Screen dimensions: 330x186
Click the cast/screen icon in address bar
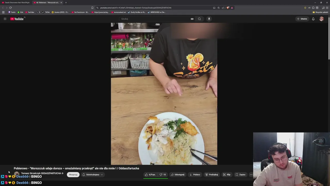(214, 8)
